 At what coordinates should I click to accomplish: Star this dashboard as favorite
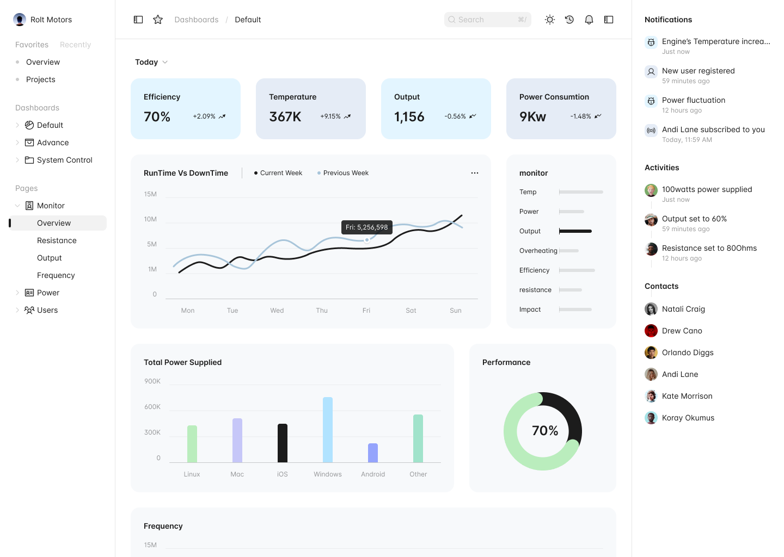(x=158, y=20)
